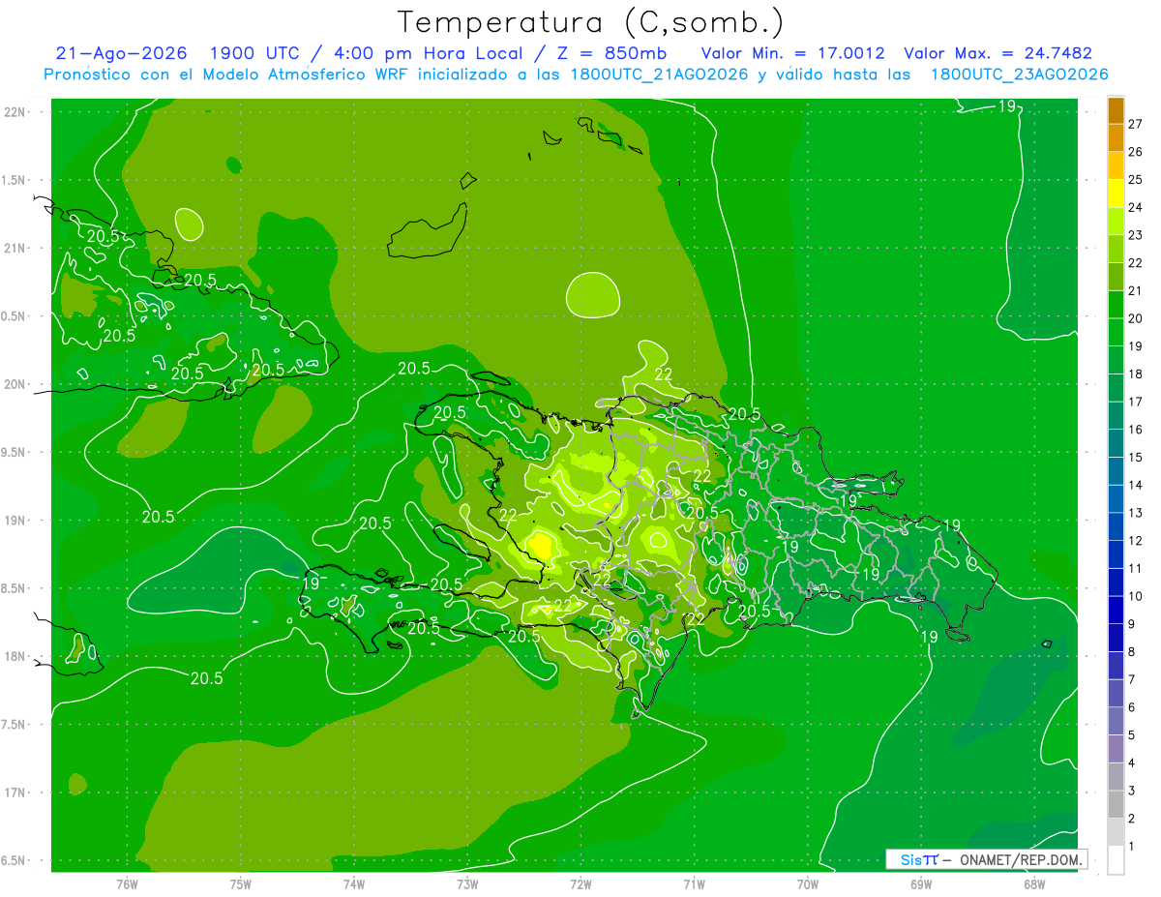Click the legend scale number 1
1161x897 pixels.
[1131, 847]
